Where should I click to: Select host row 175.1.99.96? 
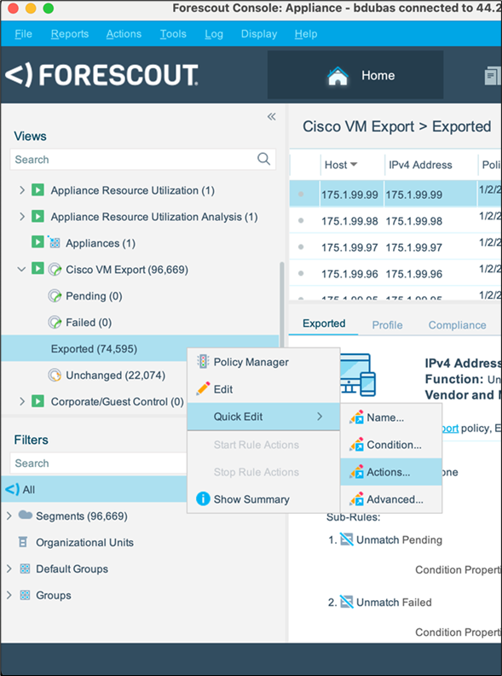(395, 273)
